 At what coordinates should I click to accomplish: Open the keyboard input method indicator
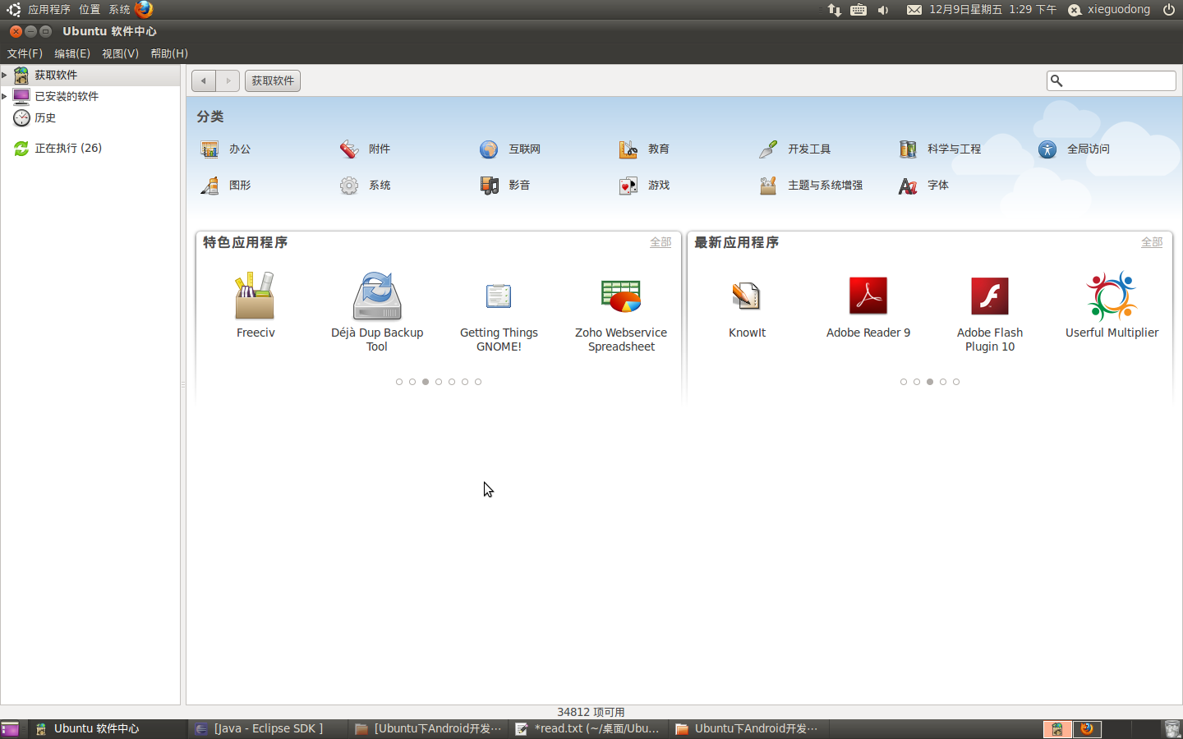point(858,10)
